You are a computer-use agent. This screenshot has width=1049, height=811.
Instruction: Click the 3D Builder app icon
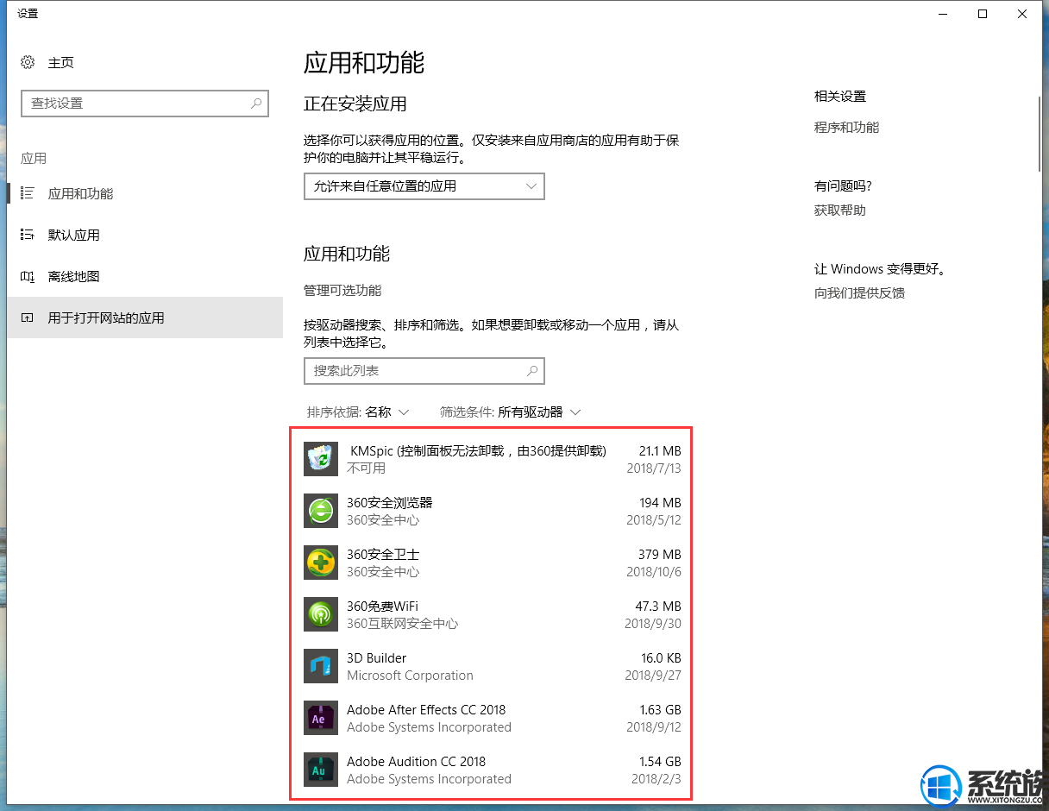point(321,666)
